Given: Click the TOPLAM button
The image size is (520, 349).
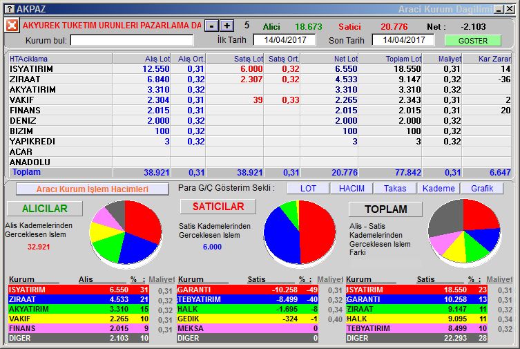Looking at the screenshot, I should (x=386, y=209).
